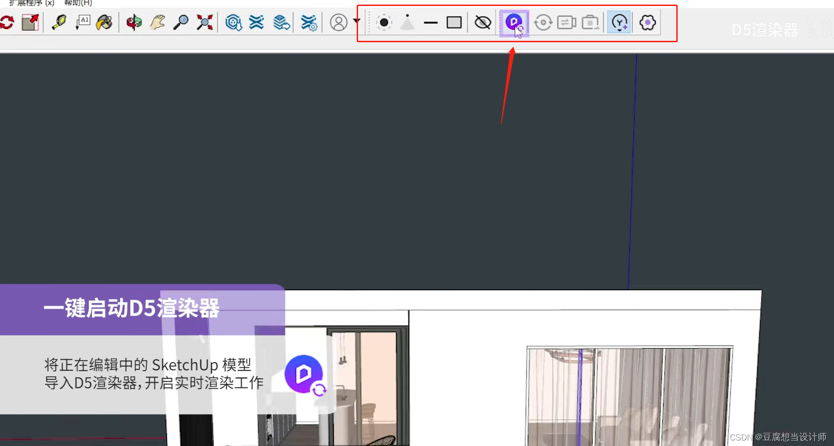Click the model re-sync icon
This screenshot has width=834, height=446.
click(x=543, y=22)
